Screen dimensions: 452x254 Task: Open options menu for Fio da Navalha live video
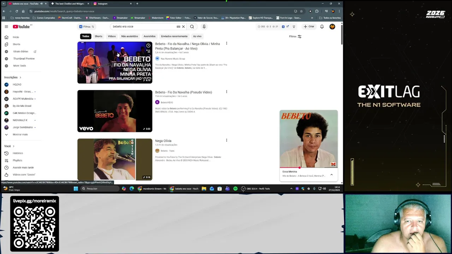click(226, 43)
